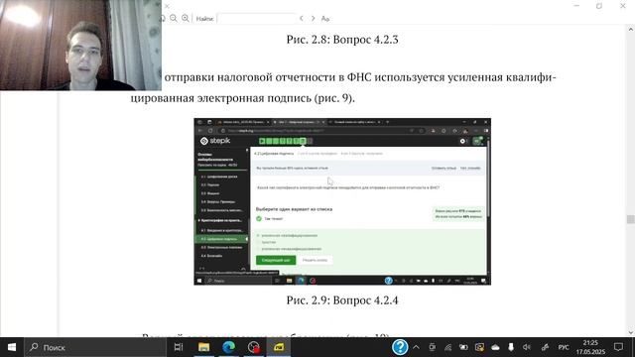Expand the hidden tray icons chevron
The image size is (635, 357).
tap(416, 347)
